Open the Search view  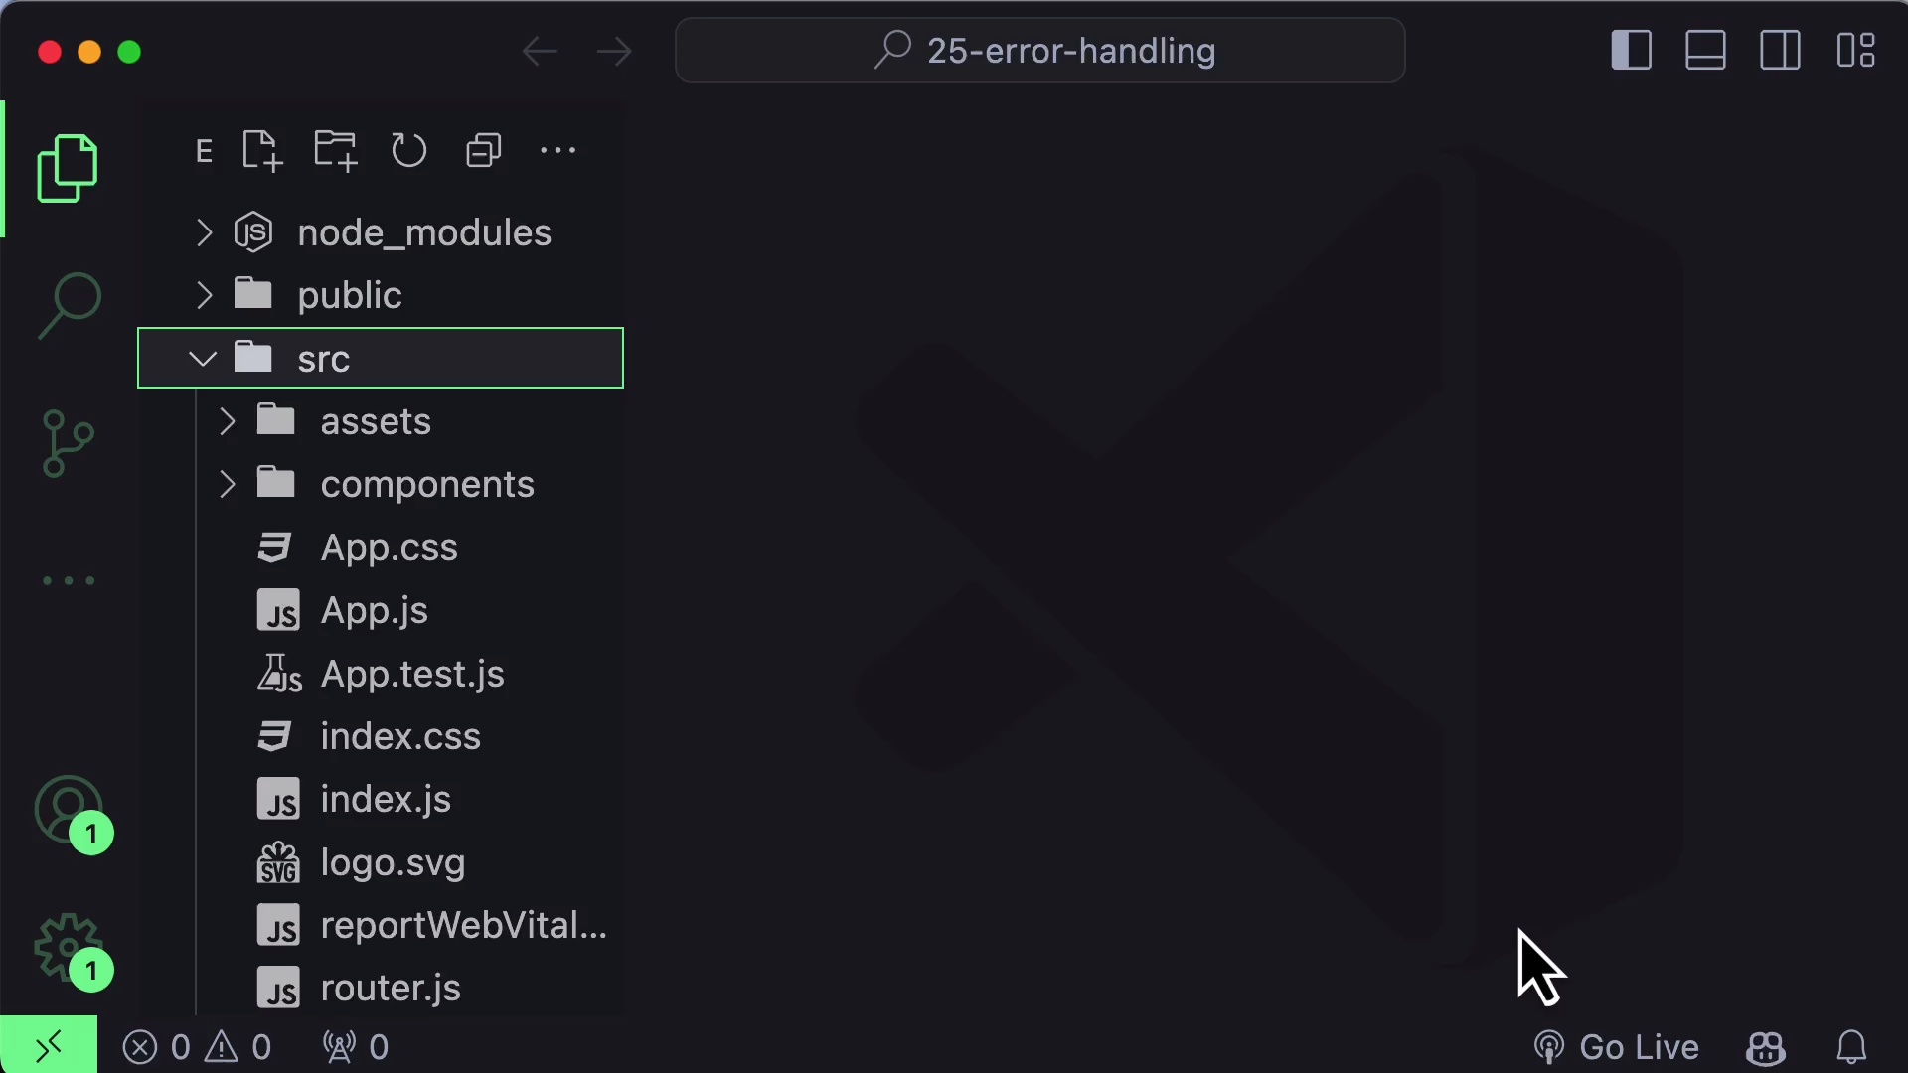pos(67,303)
